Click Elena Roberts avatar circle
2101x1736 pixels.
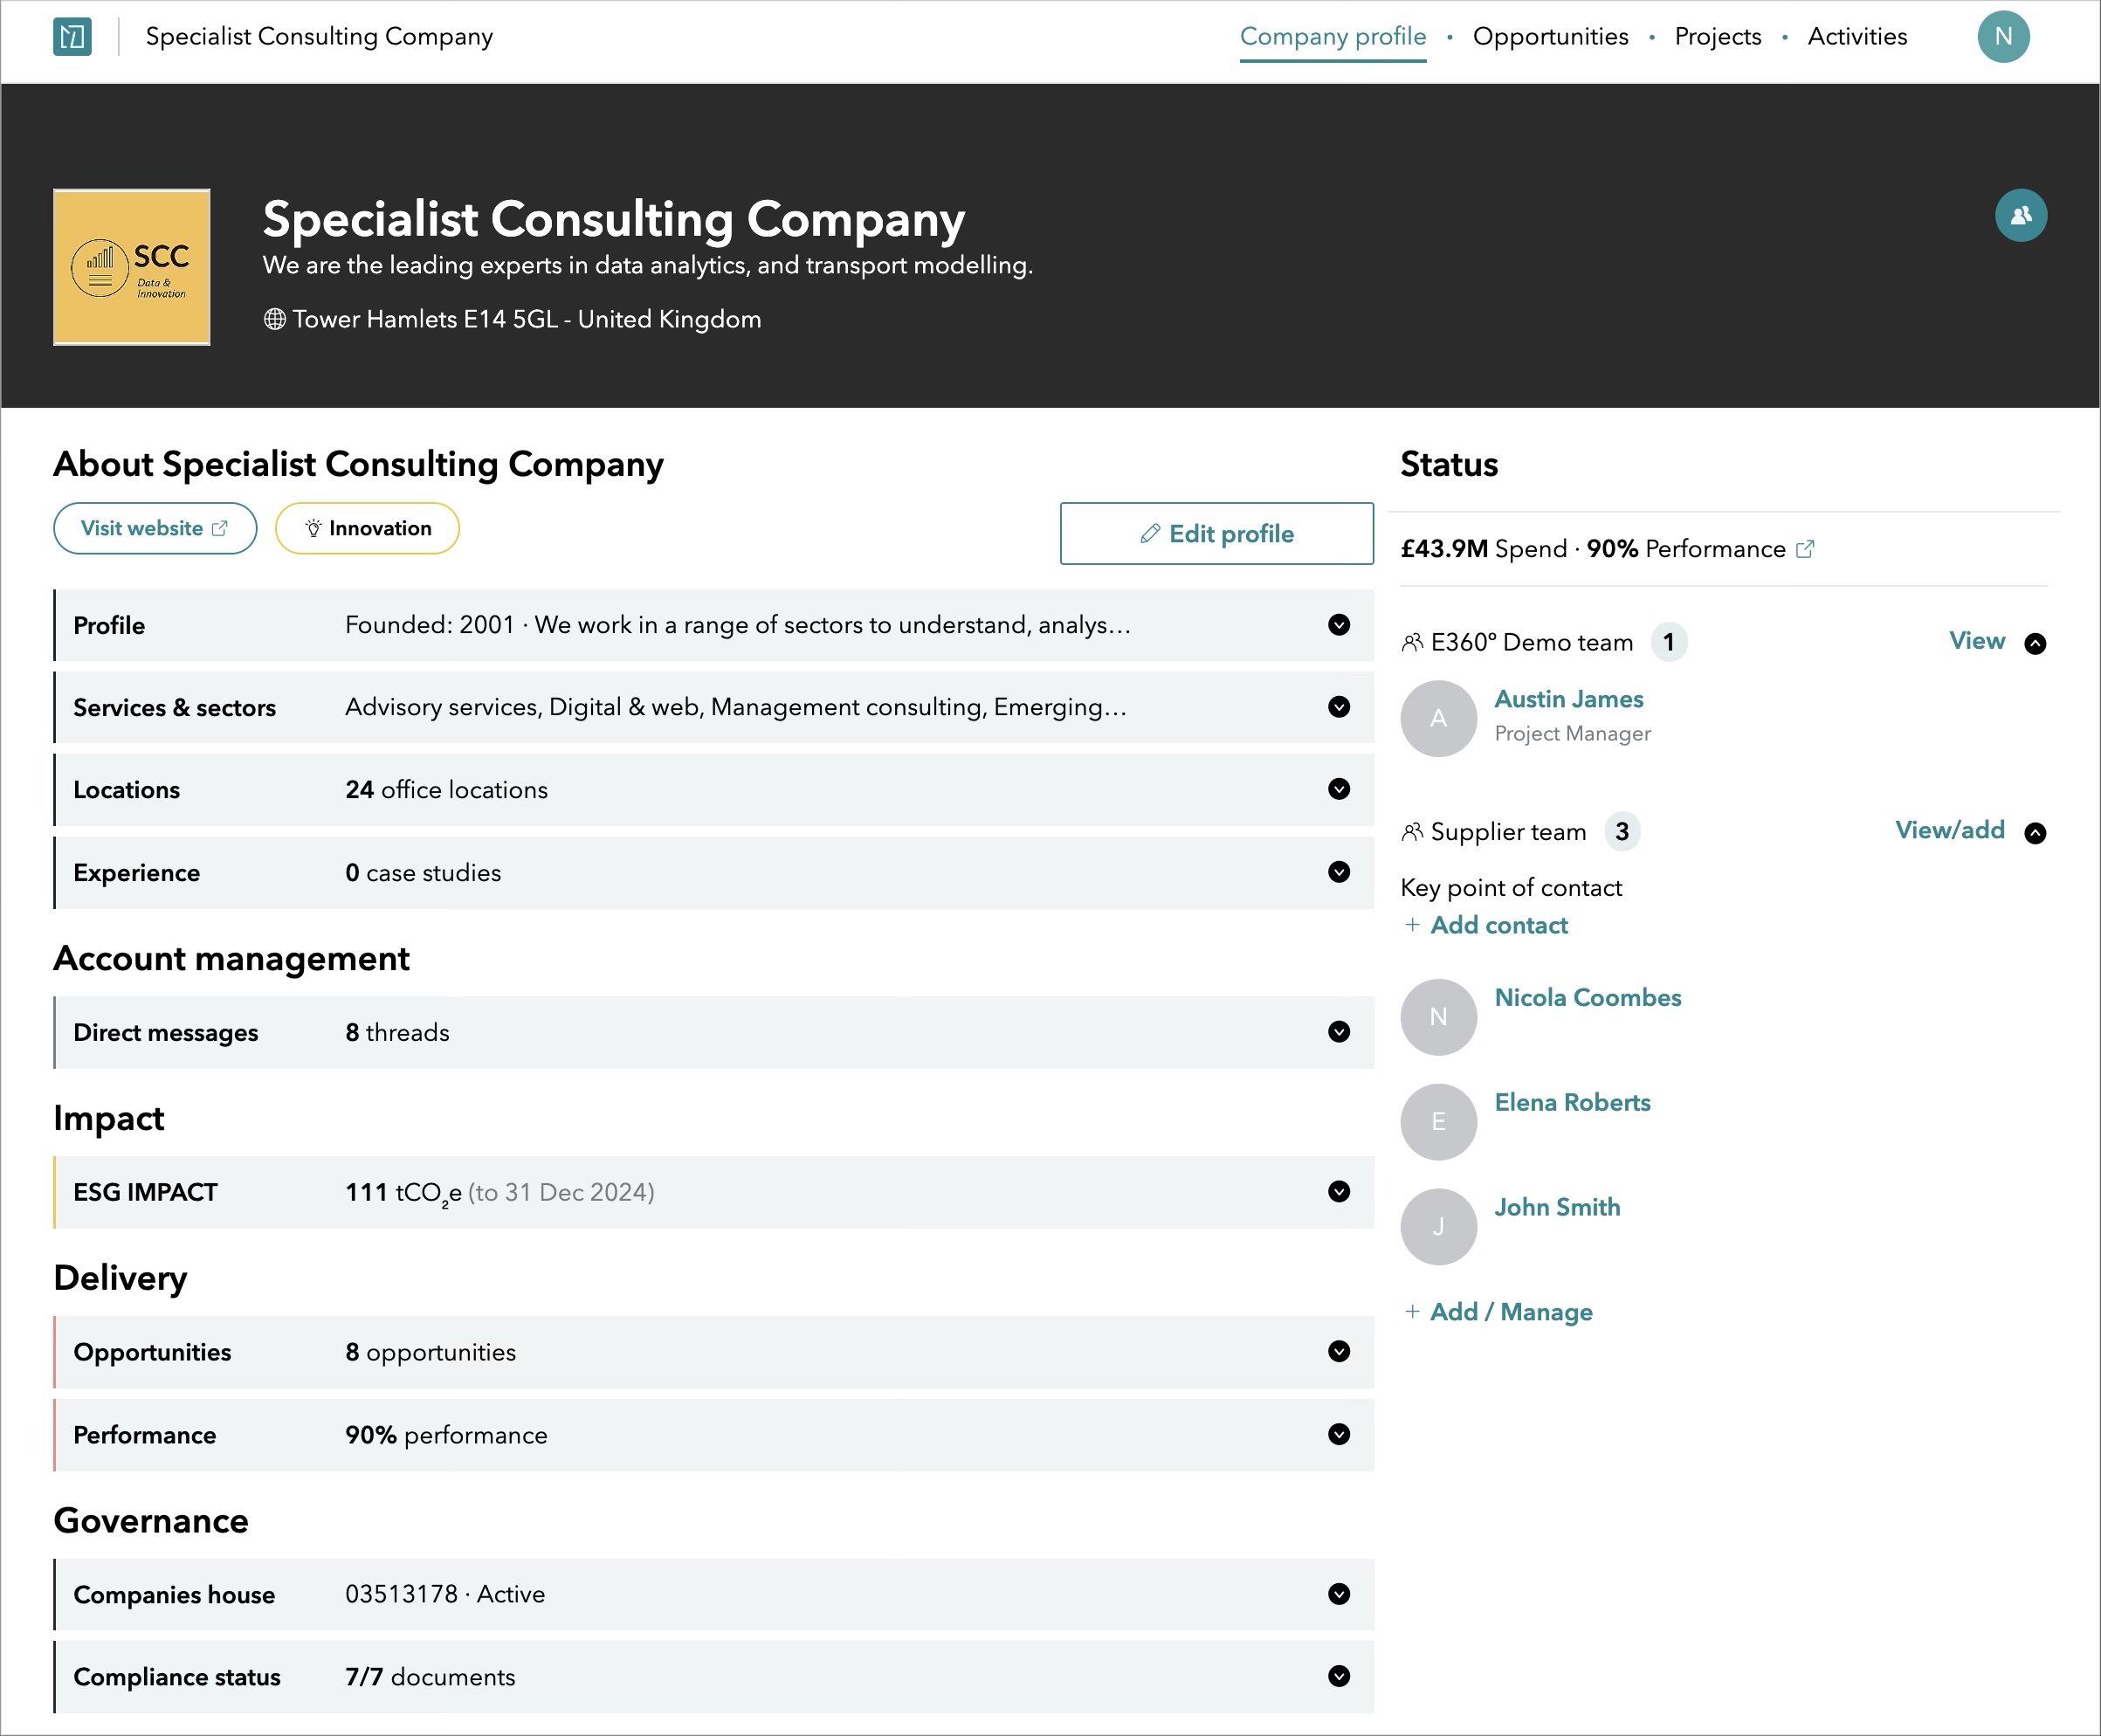pos(1438,1122)
